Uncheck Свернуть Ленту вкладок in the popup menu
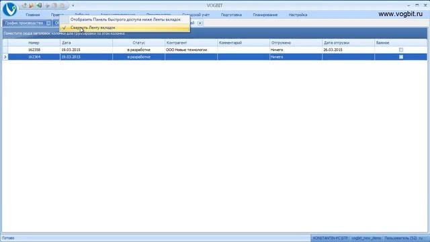This screenshot has height=242, width=430. (x=125, y=28)
